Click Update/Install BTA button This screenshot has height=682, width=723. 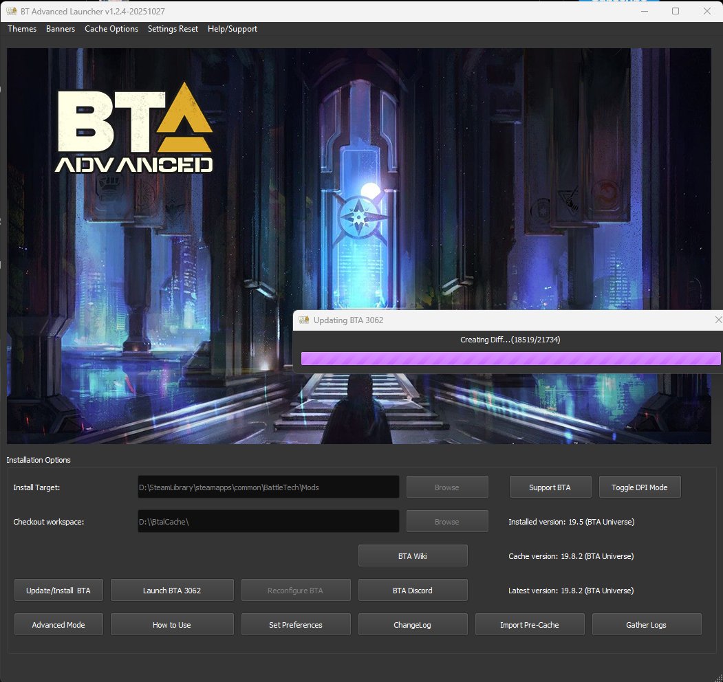coord(58,591)
